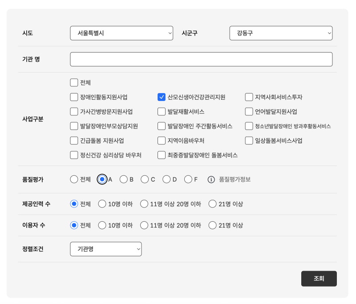
Task: Check 일상돌봄서비스사업 checkbox
Action: pyautogui.click(x=249, y=141)
